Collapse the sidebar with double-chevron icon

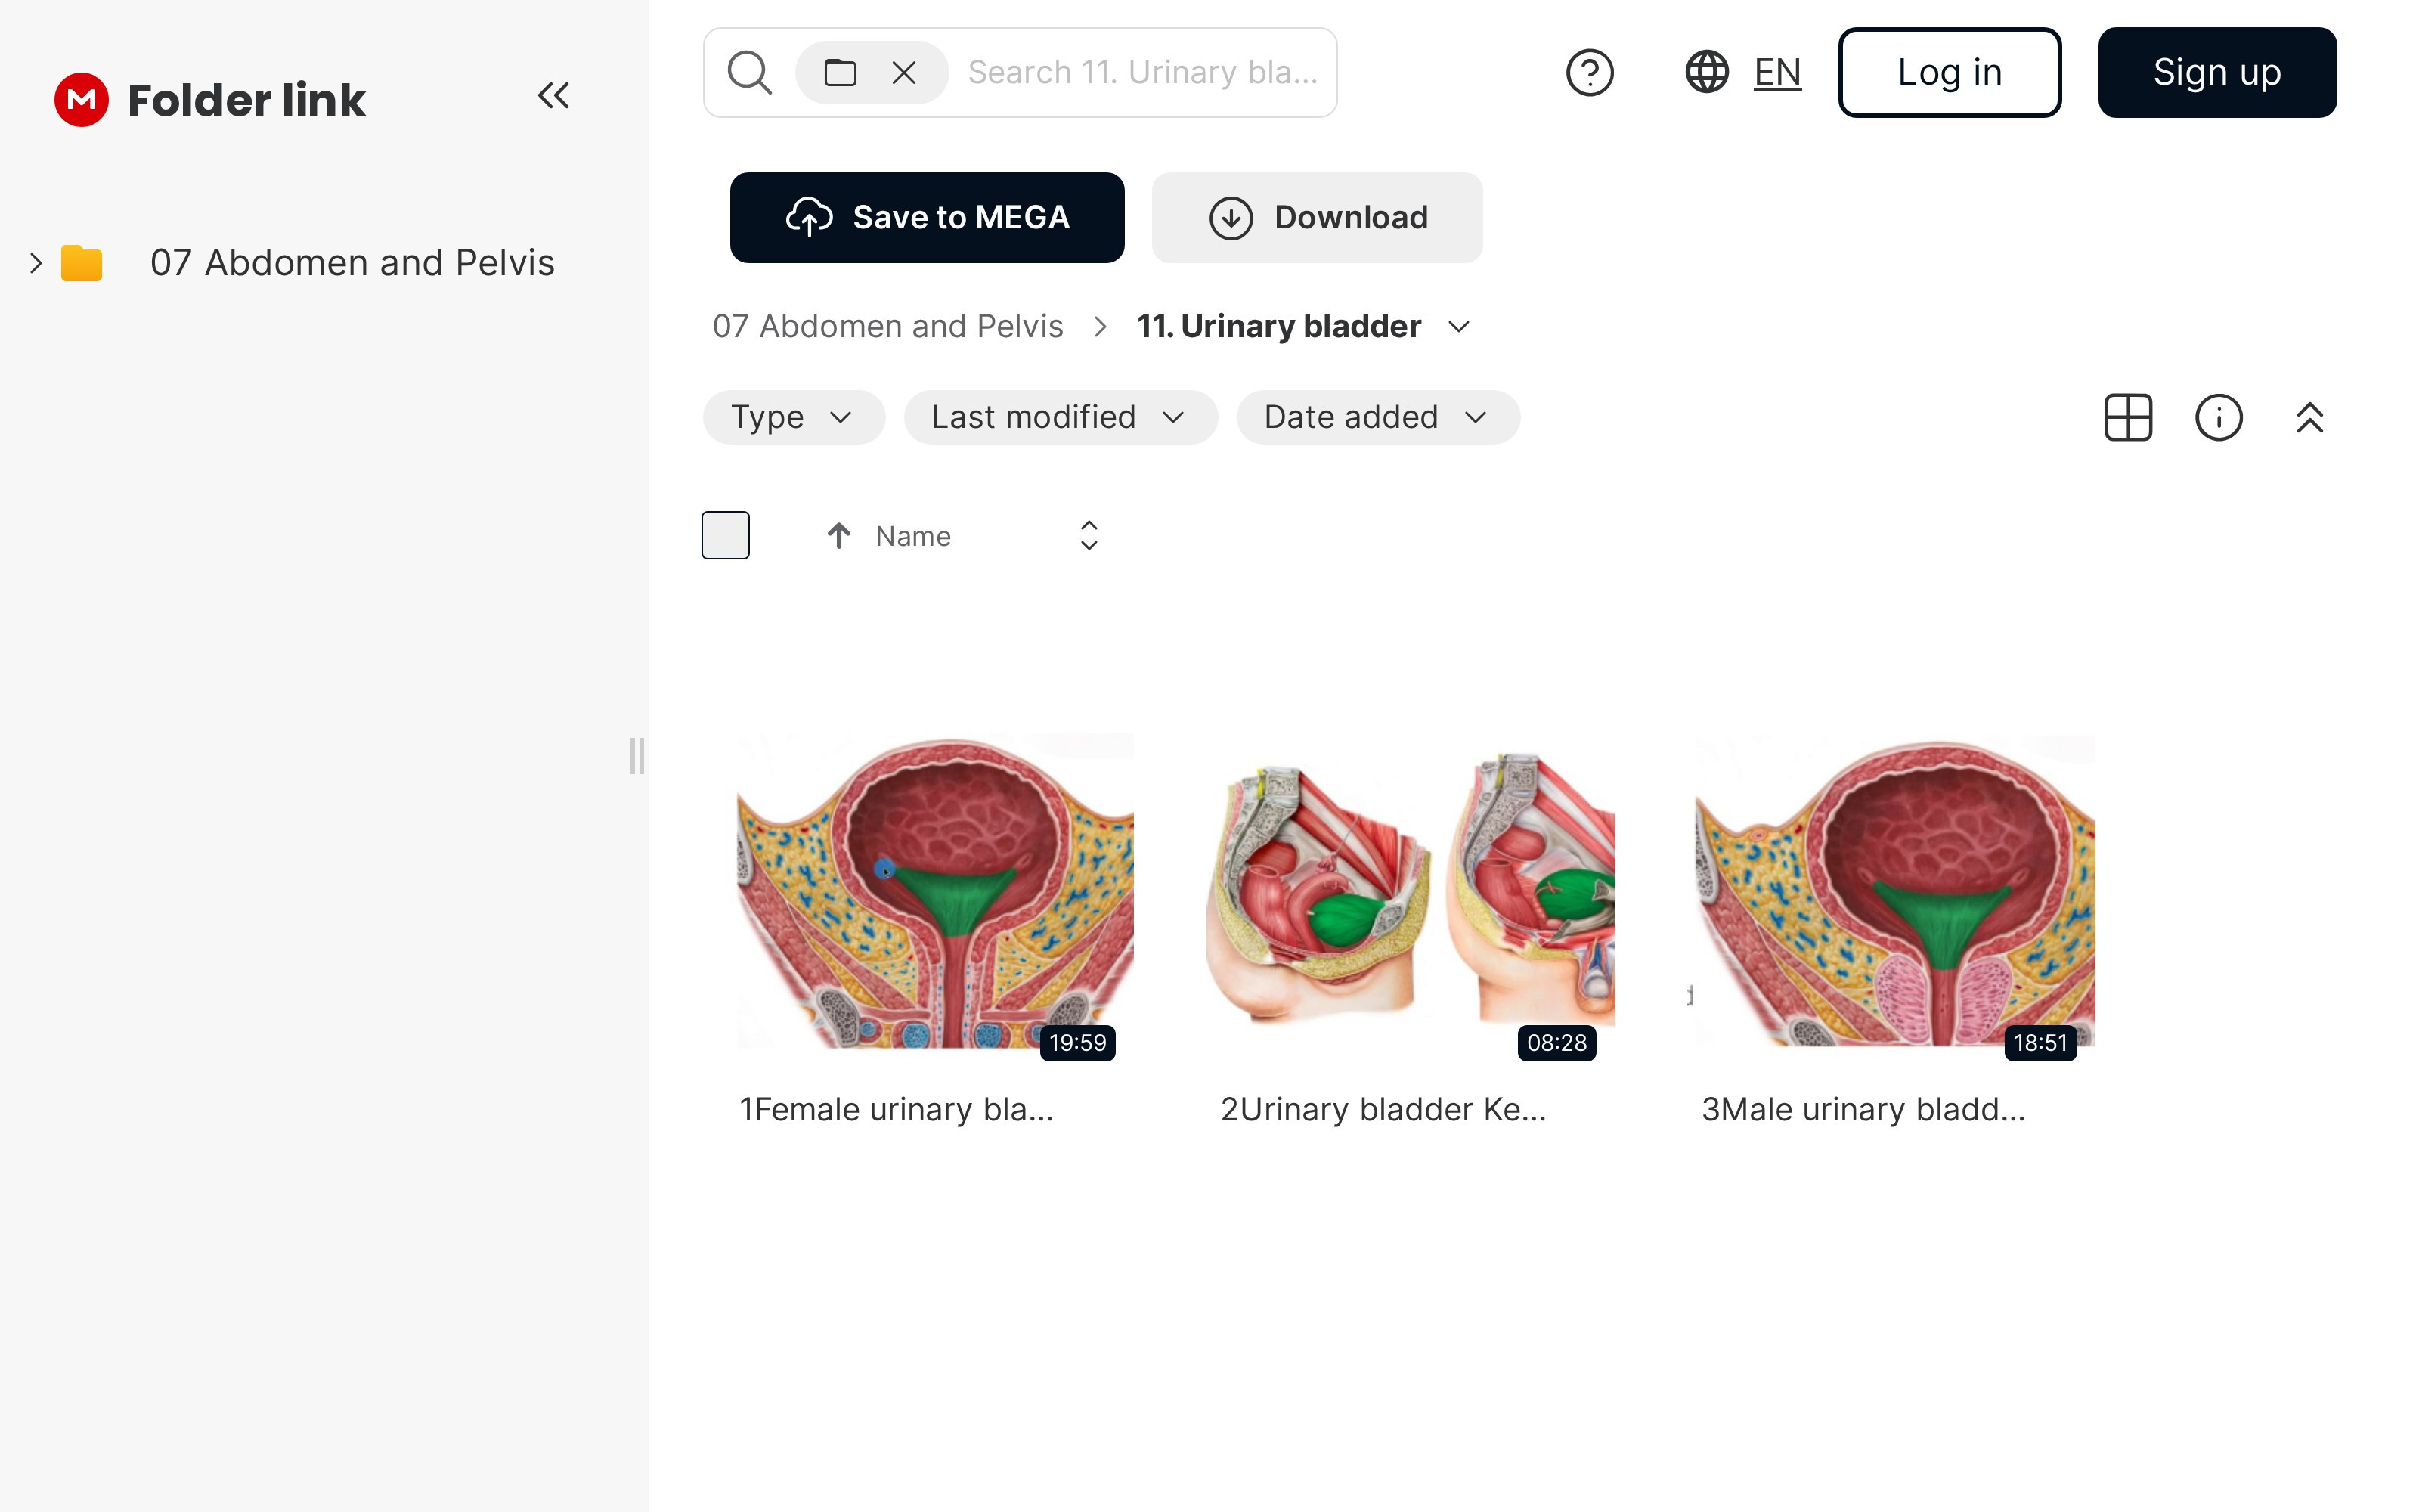[x=553, y=96]
